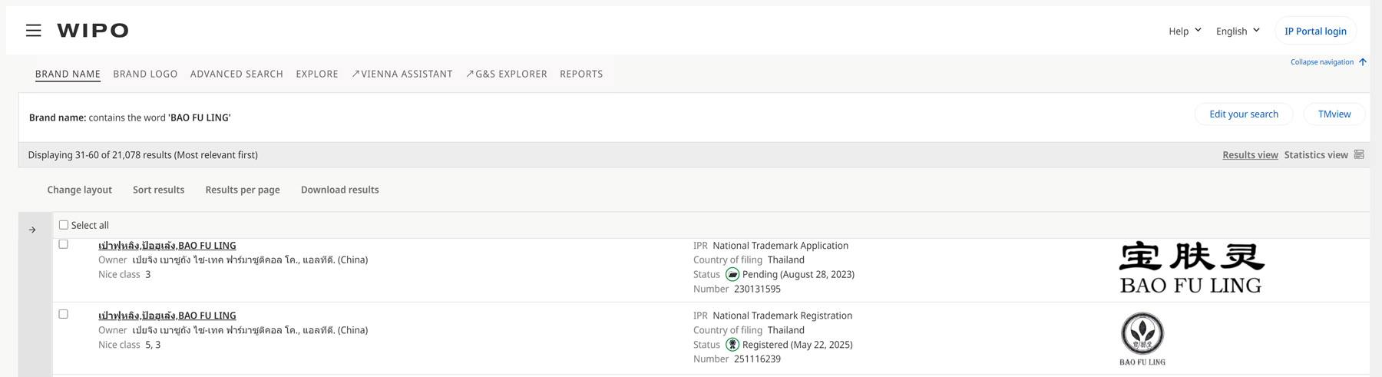Tick checkbox for pending application 230131595

pyautogui.click(x=64, y=244)
